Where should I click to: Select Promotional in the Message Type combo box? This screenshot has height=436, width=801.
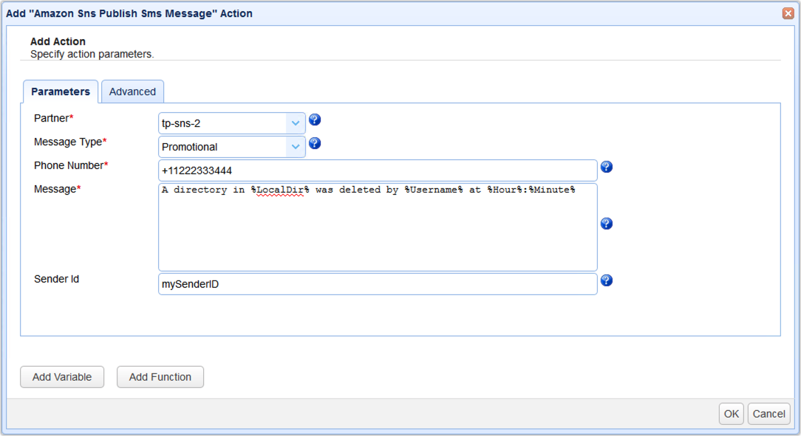tap(222, 146)
